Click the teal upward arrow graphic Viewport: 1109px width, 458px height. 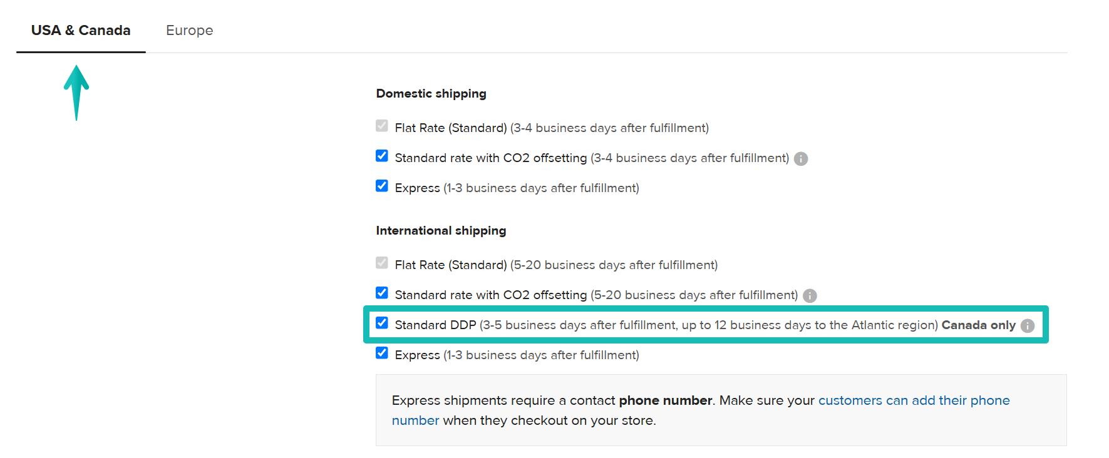pyautogui.click(x=76, y=91)
